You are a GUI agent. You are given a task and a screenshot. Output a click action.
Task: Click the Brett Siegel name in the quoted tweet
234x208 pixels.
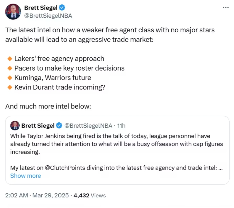point(38,126)
